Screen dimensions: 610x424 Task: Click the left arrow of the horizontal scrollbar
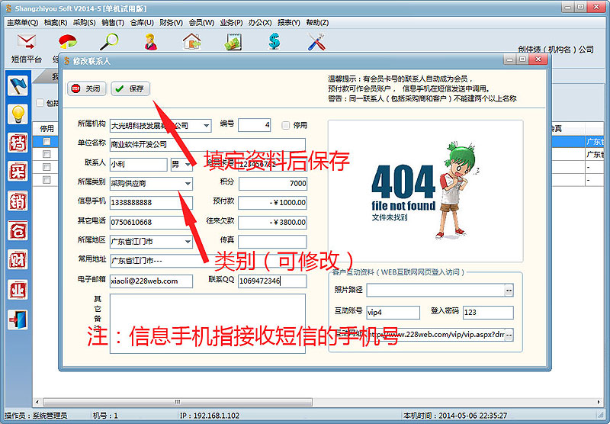[37, 402]
